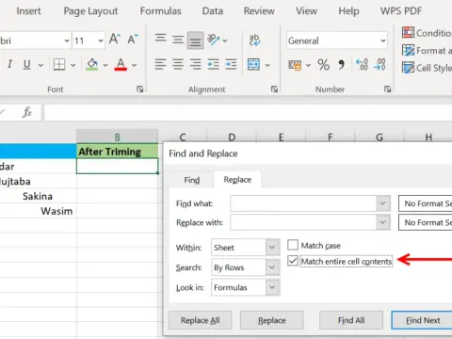Open Format as Table
Screen dimensions: 452x339
[427, 50]
